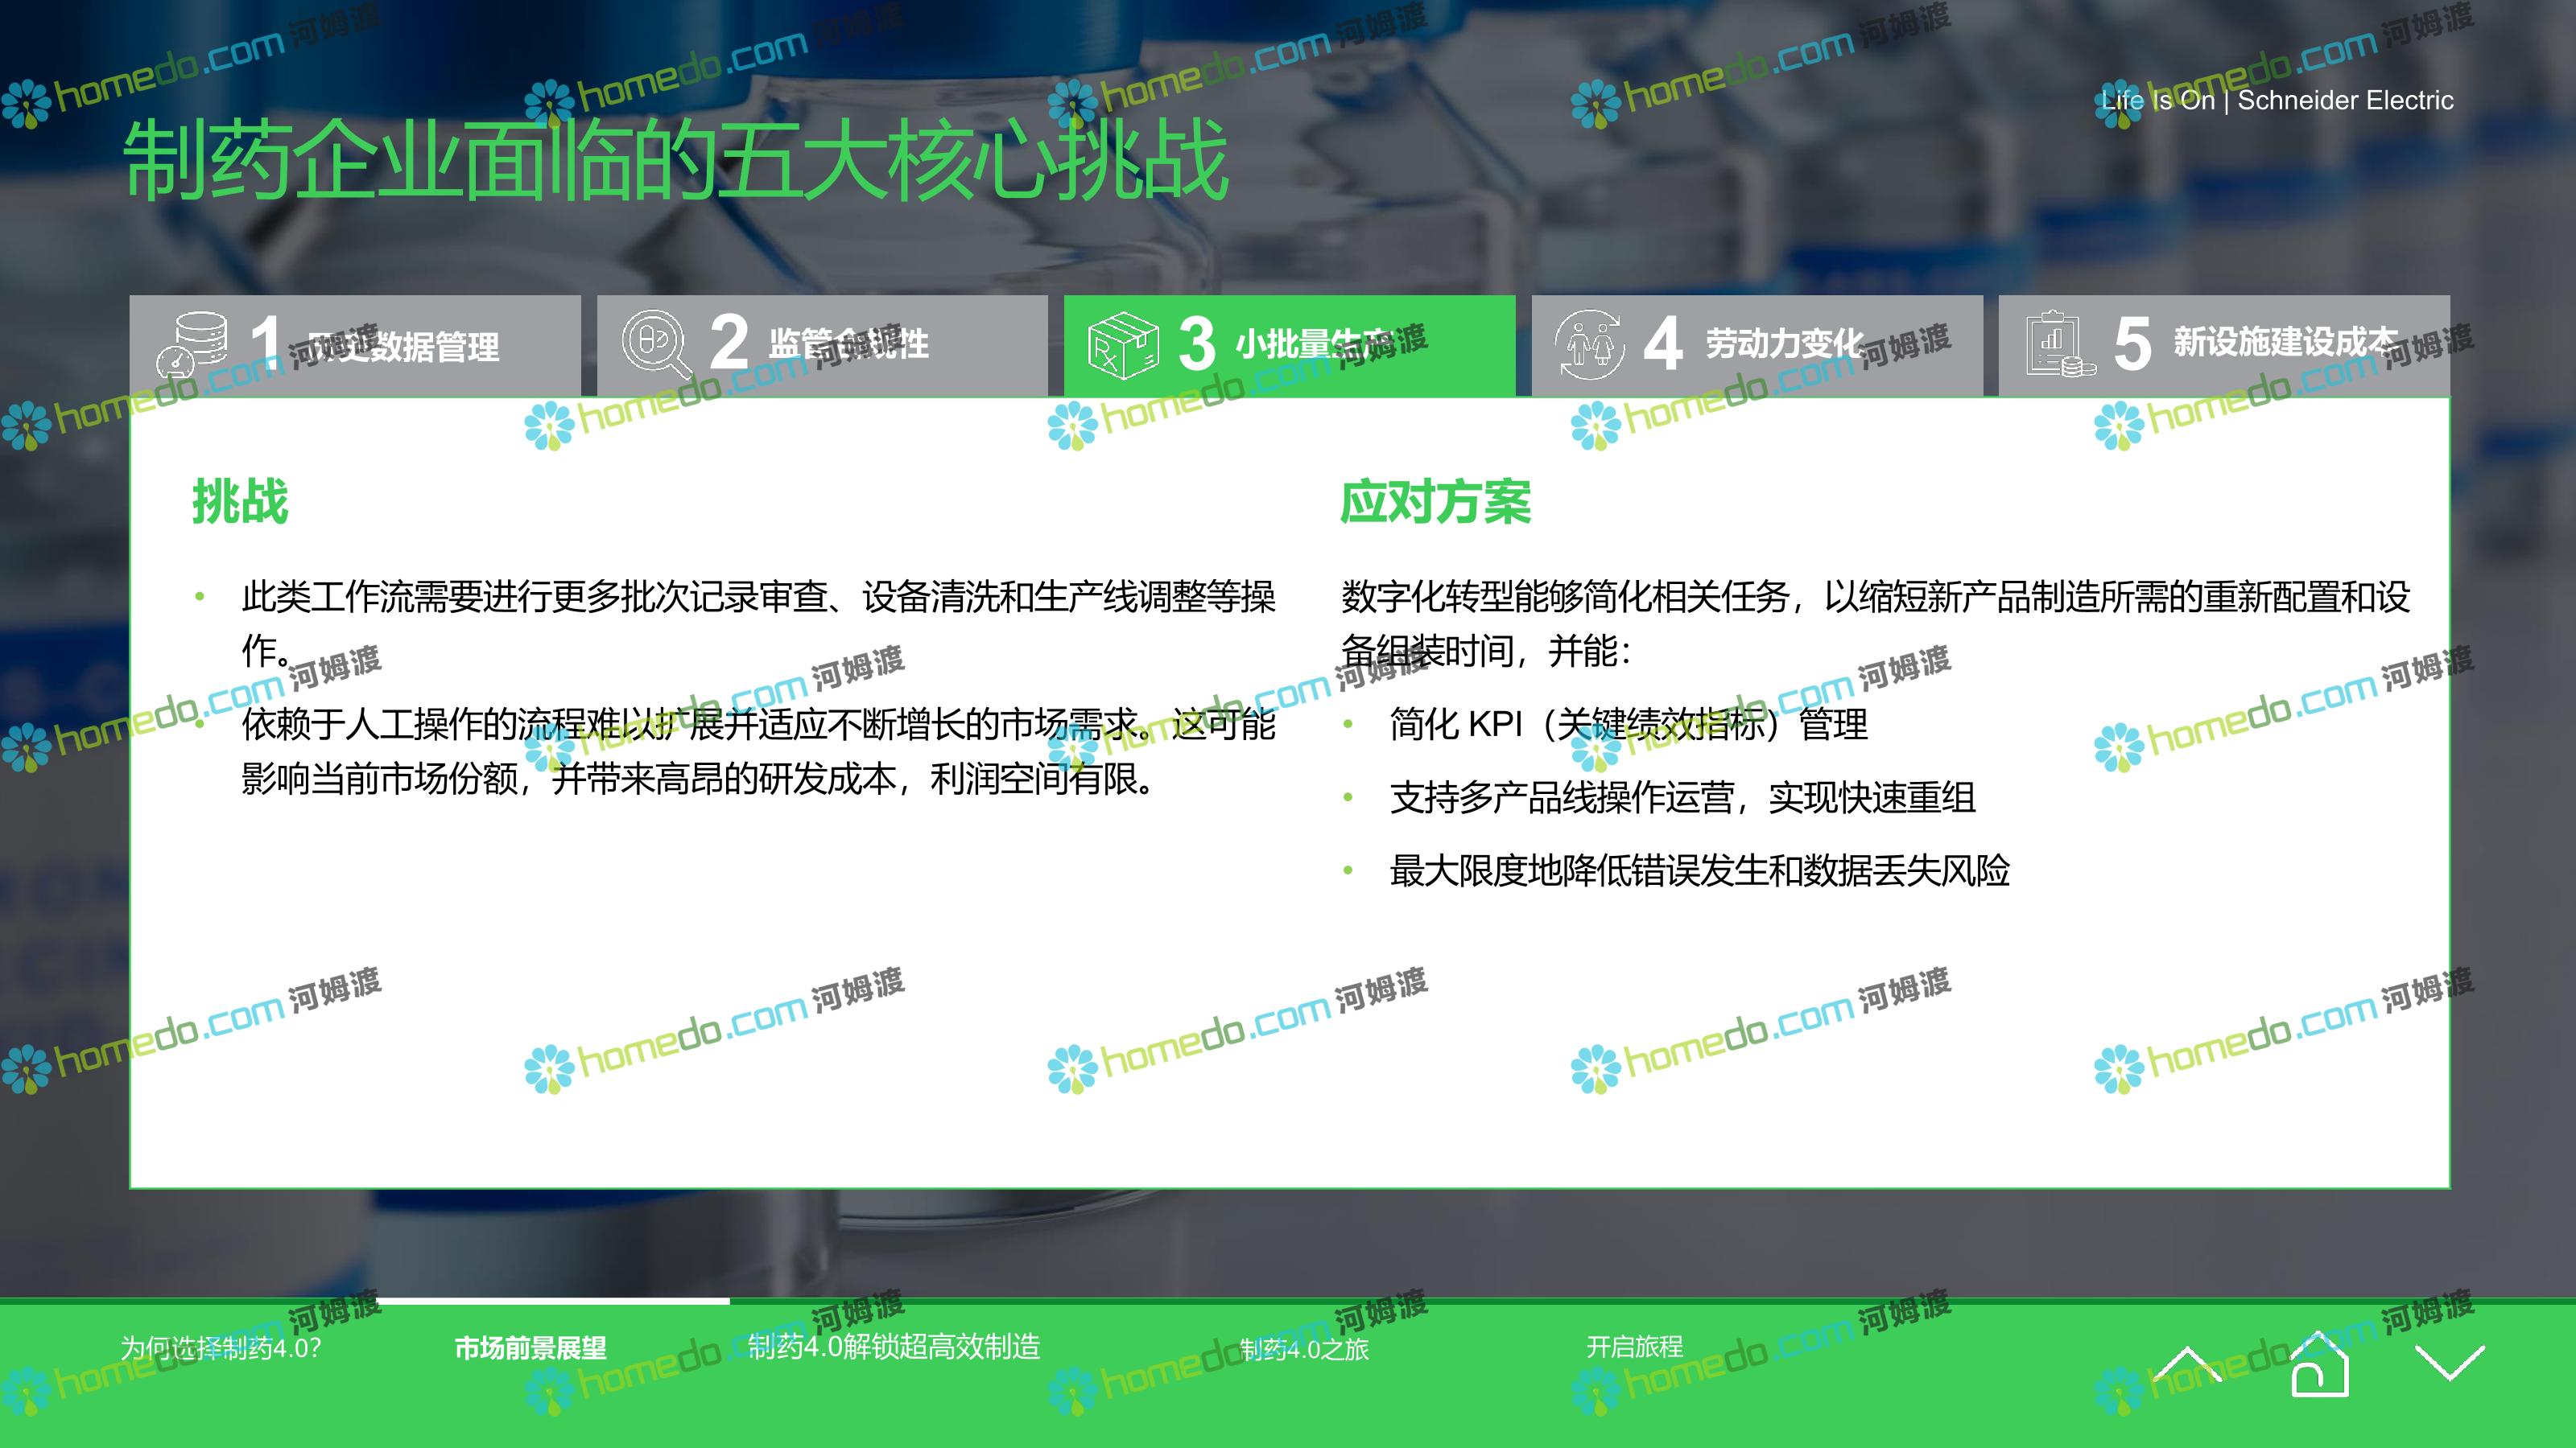Click the Life Is On Schneider Electric logo

2277,100
